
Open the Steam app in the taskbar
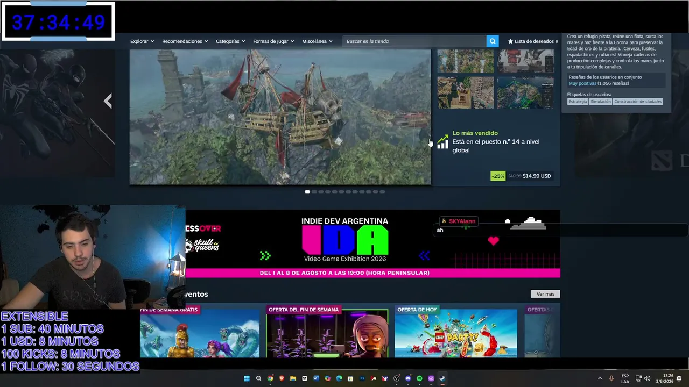pos(442,378)
